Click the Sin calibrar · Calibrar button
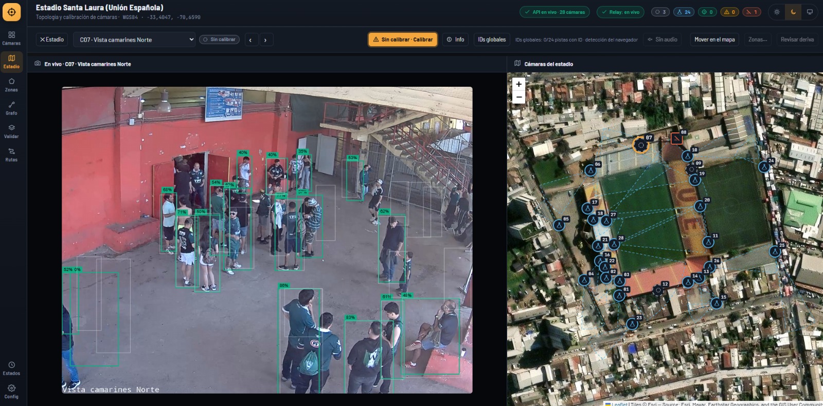The width and height of the screenshot is (823, 406). coord(403,40)
